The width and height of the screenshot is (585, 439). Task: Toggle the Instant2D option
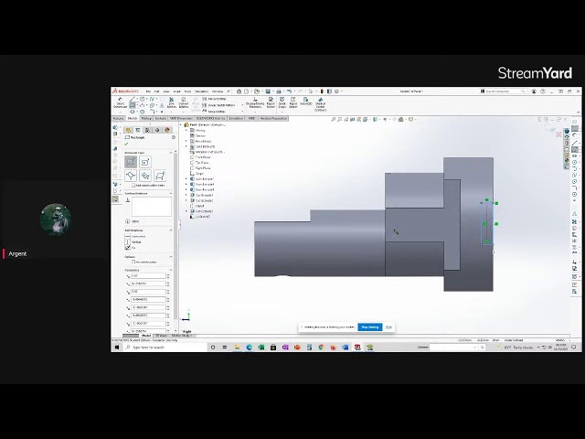306,102
